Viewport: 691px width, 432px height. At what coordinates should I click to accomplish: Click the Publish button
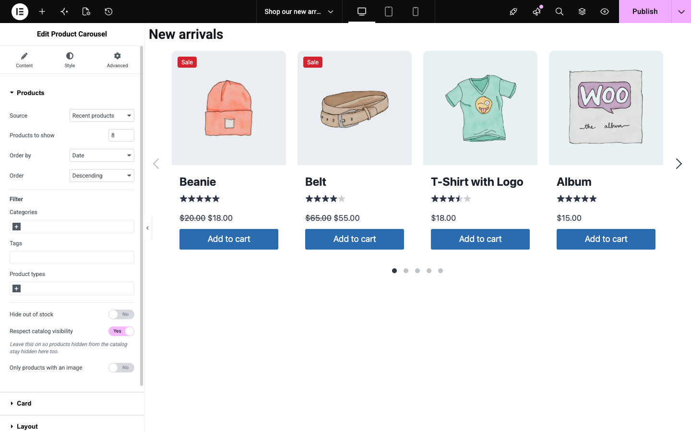(x=645, y=12)
